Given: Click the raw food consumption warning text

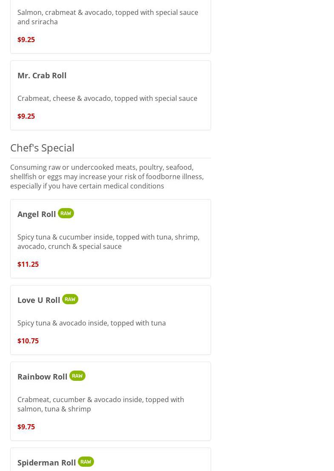Looking at the screenshot, I should point(107,177).
